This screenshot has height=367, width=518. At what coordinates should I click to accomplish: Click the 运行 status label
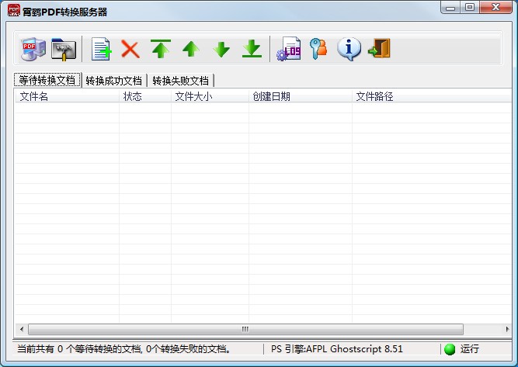pyautogui.click(x=469, y=349)
